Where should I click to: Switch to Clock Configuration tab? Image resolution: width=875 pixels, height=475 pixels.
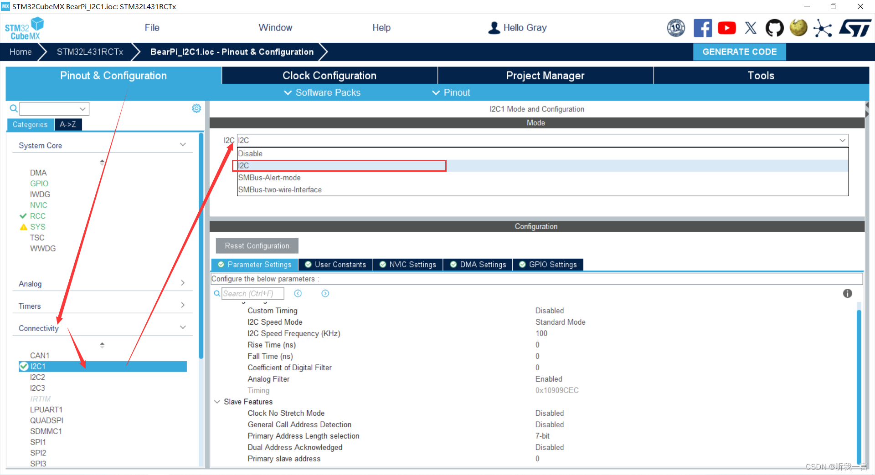coord(329,76)
